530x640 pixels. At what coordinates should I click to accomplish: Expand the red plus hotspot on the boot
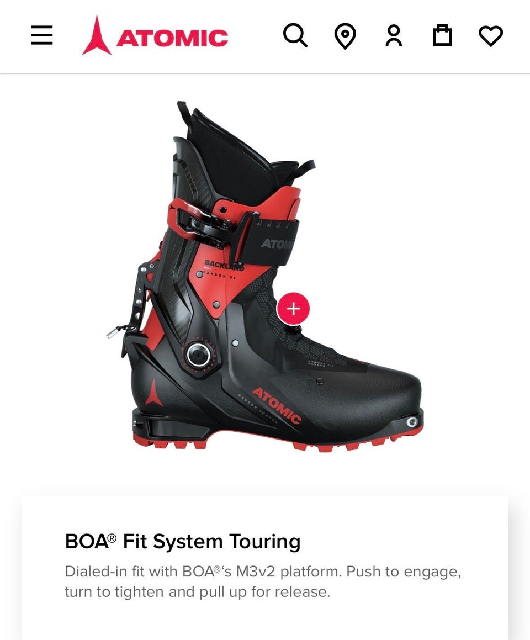pyautogui.click(x=293, y=309)
